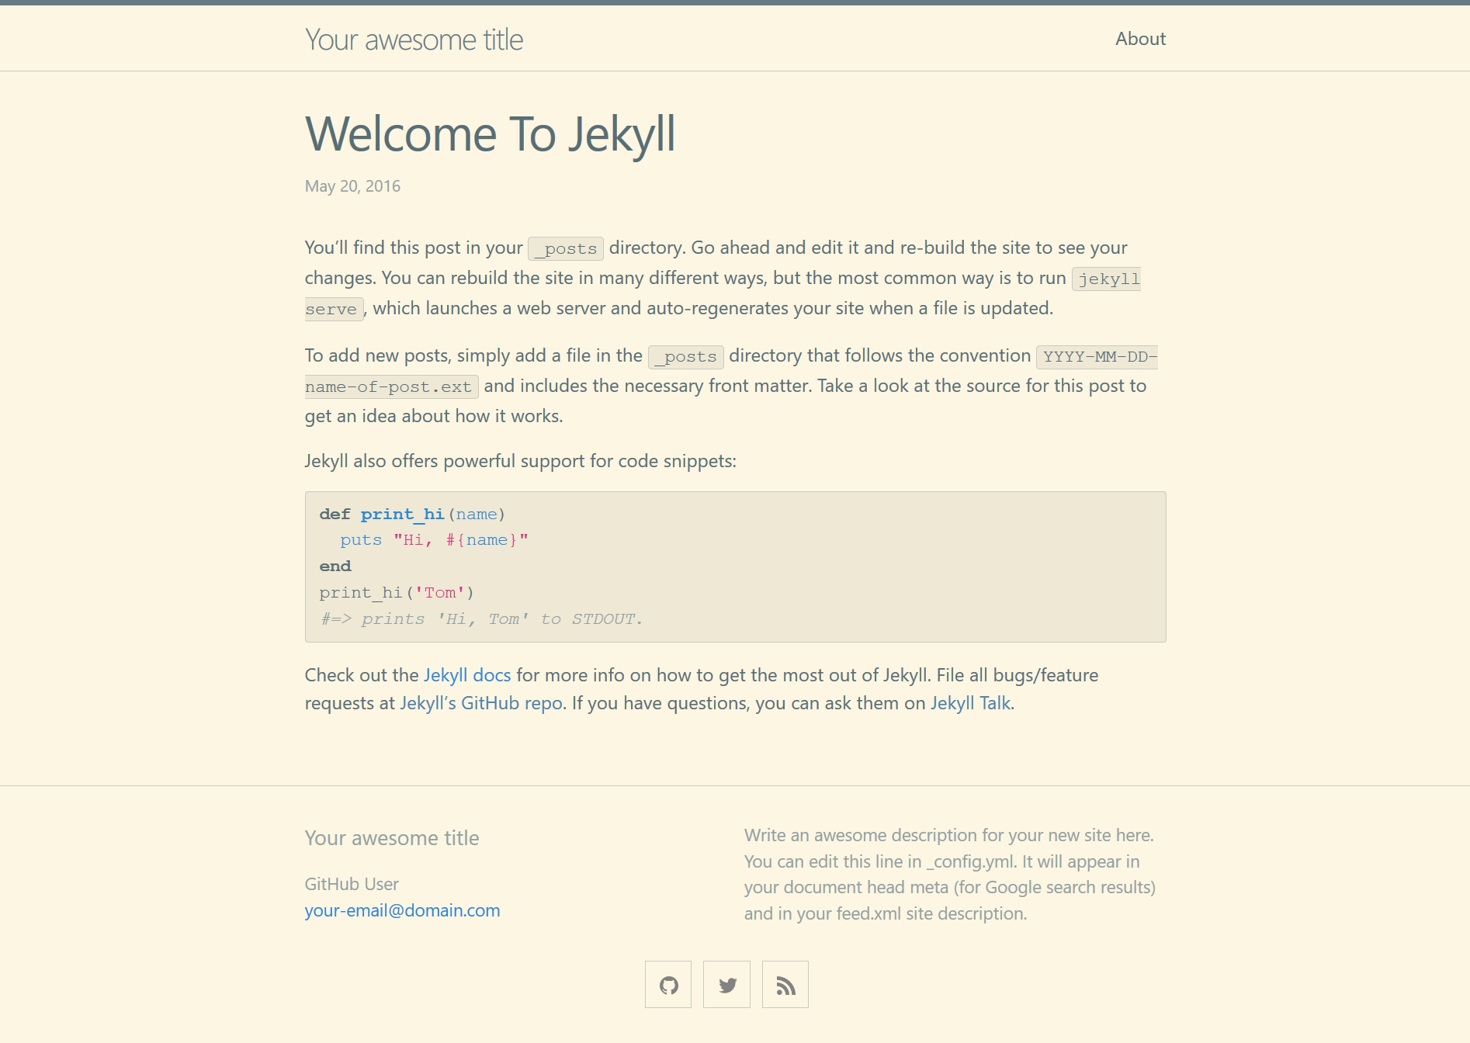Visit the 'Jekyll Talk' link

coord(970,703)
